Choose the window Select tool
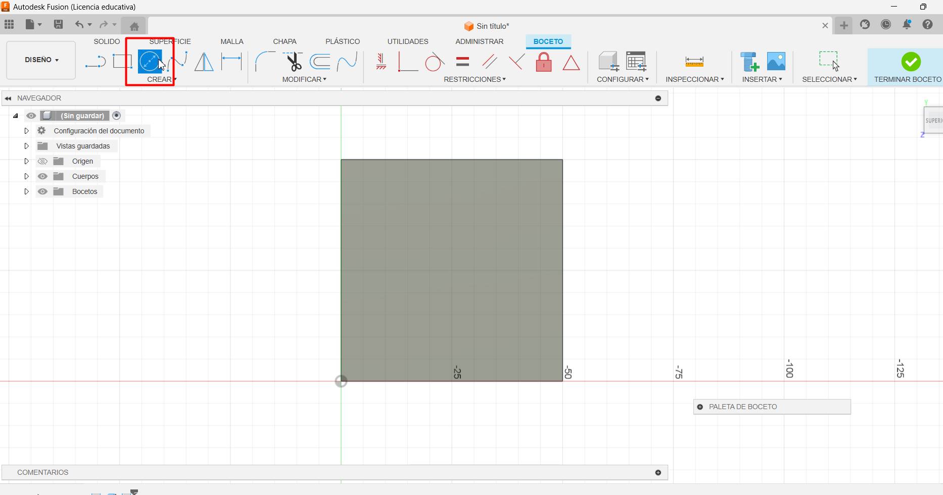The height and width of the screenshot is (495, 943). [x=829, y=61]
